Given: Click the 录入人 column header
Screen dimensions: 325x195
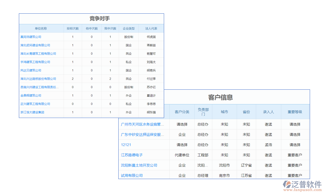Looking at the screenshot, I should (x=268, y=111).
